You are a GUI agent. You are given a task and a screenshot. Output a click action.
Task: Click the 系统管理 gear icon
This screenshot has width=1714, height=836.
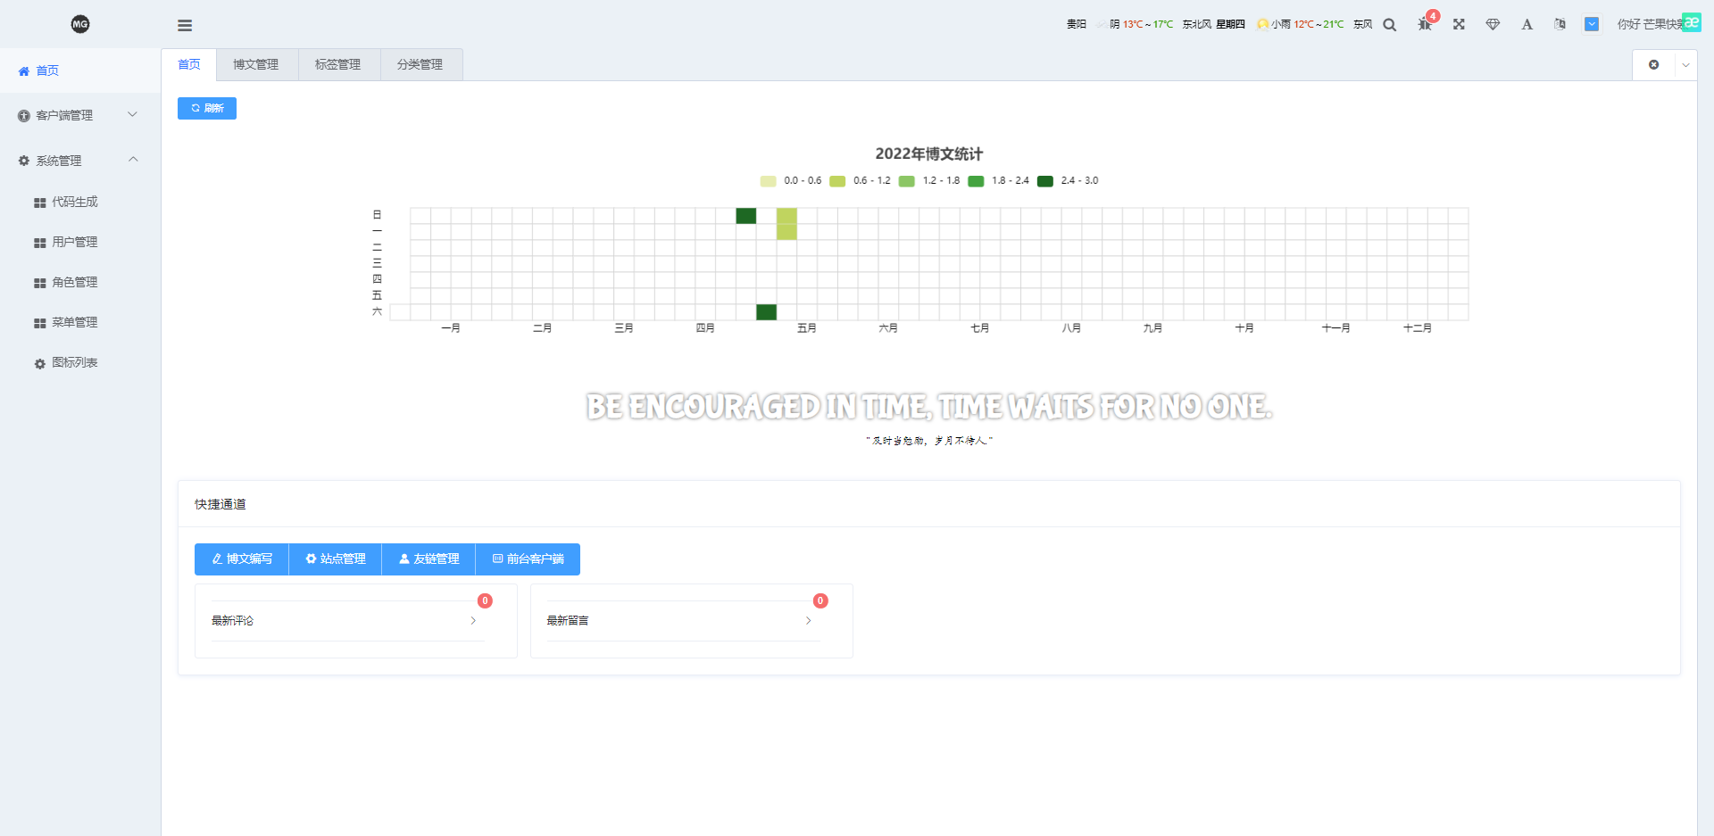tap(24, 161)
